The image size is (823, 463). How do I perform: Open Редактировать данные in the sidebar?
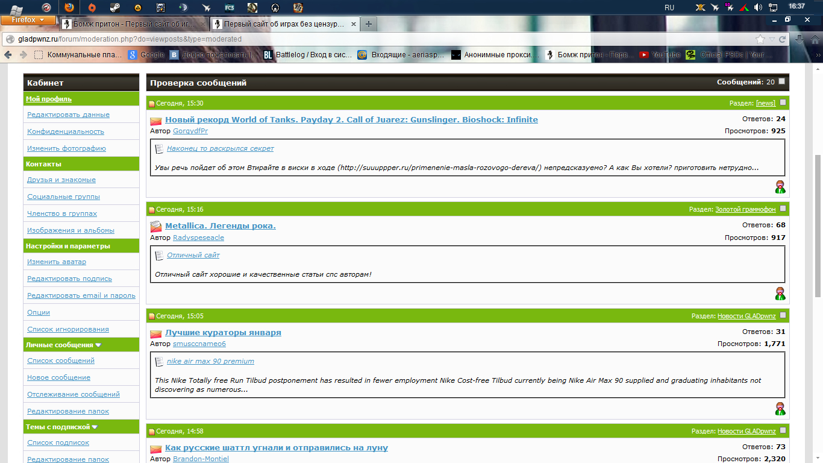click(68, 115)
